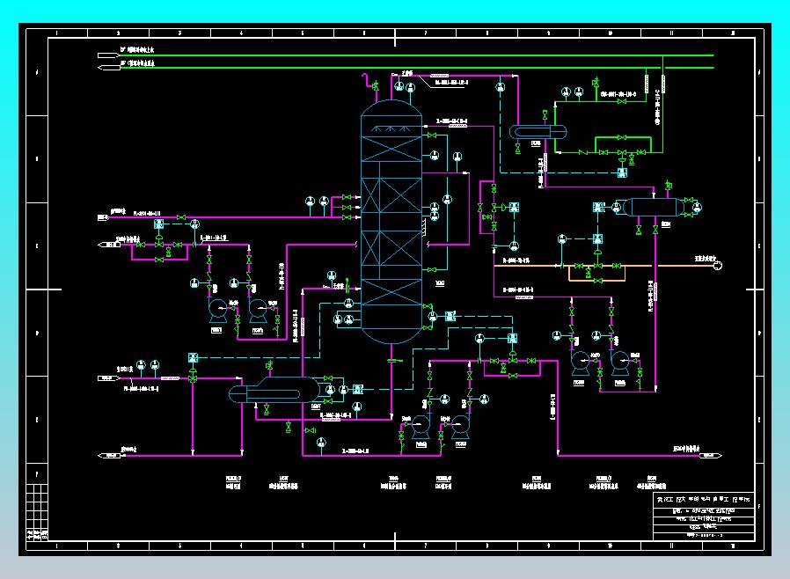Click the circle terminator ending the orange line
Screen dimensions: 790x579
click(x=718, y=266)
